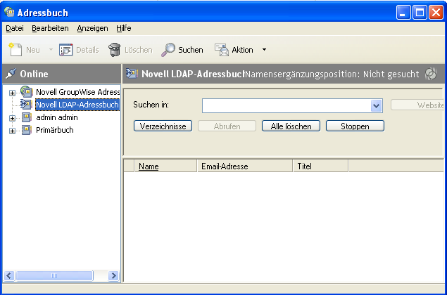Image resolution: width=447 pixels, height=295 pixels.
Task: Click the horizontal scrollbar thumb in tree
Action: pos(54,275)
